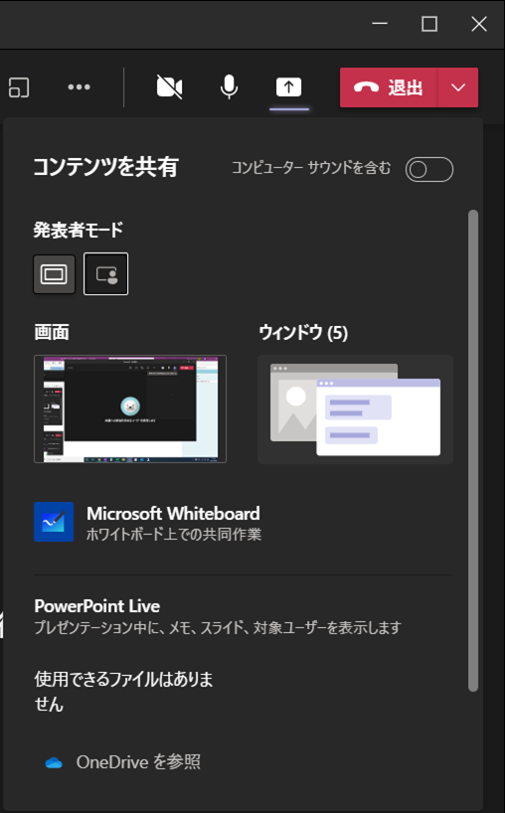Viewport: 505px width, 813px height.
Task: Open the more actions ellipsis menu
Action: tap(79, 87)
